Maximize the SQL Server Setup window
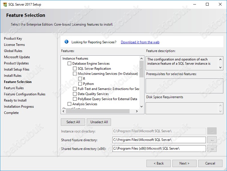Screen dimensions: 227x171 (x=207, y=4)
